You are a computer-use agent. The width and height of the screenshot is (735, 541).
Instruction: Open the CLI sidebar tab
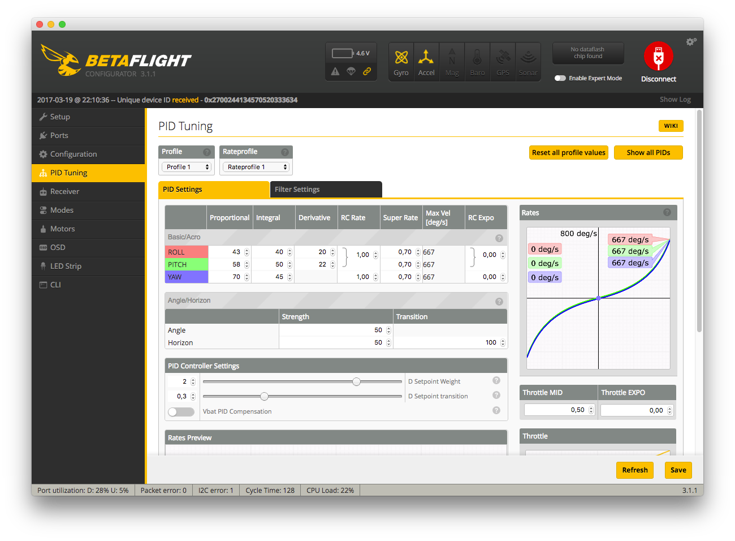pyautogui.click(x=88, y=285)
